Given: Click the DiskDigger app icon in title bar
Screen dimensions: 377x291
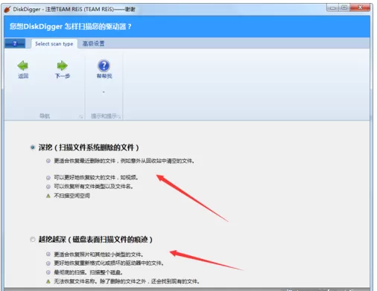Looking at the screenshot, I should [7, 9].
